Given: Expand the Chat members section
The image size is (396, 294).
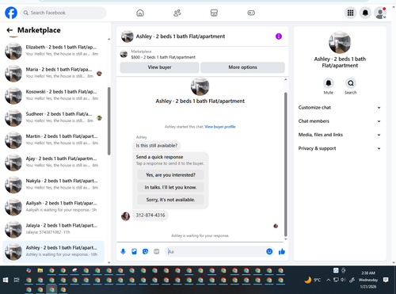Looking at the screenshot, I should (x=340, y=121).
